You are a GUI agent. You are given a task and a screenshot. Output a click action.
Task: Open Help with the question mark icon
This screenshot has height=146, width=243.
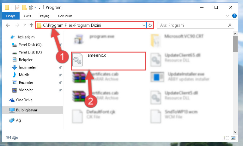(234, 16)
